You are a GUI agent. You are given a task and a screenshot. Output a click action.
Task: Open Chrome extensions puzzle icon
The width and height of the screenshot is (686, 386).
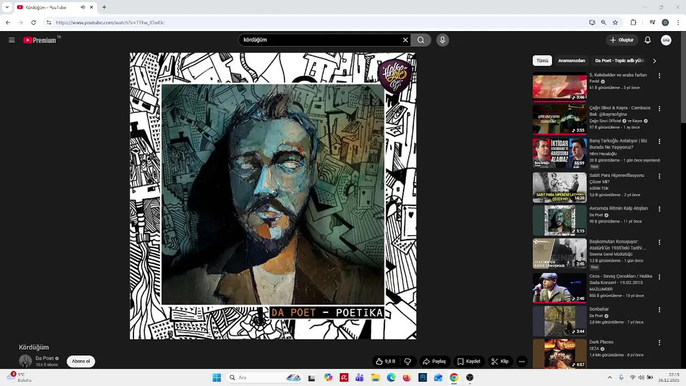pyautogui.click(x=633, y=23)
